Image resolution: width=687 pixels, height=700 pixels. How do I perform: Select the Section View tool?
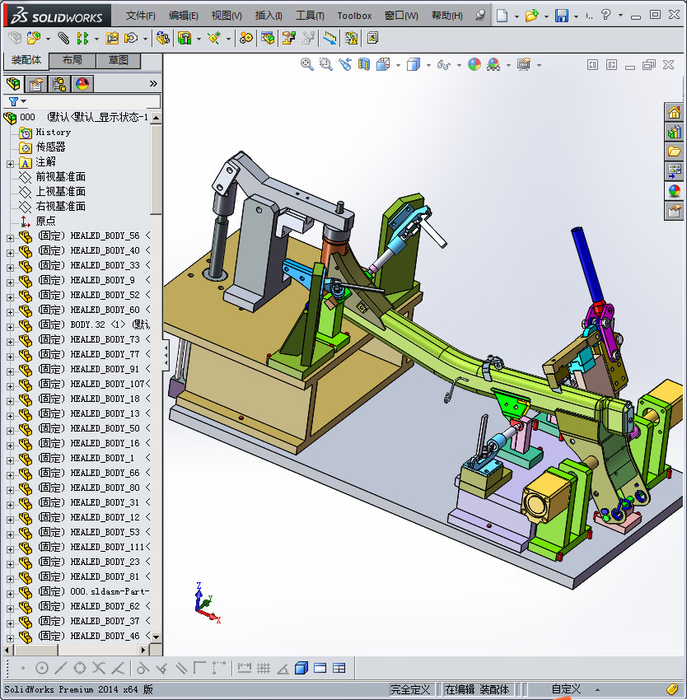tap(363, 64)
